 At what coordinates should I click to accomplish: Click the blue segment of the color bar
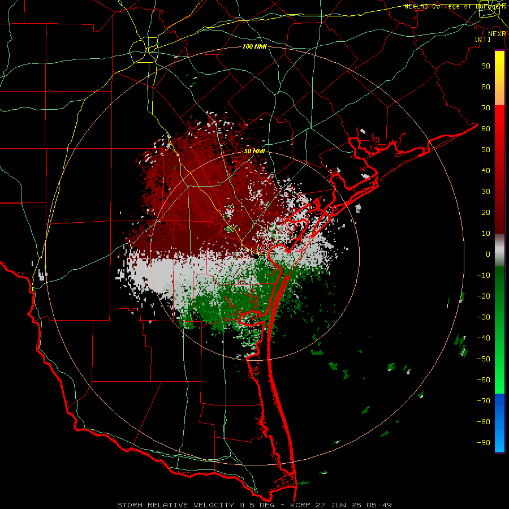click(x=499, y=423)
